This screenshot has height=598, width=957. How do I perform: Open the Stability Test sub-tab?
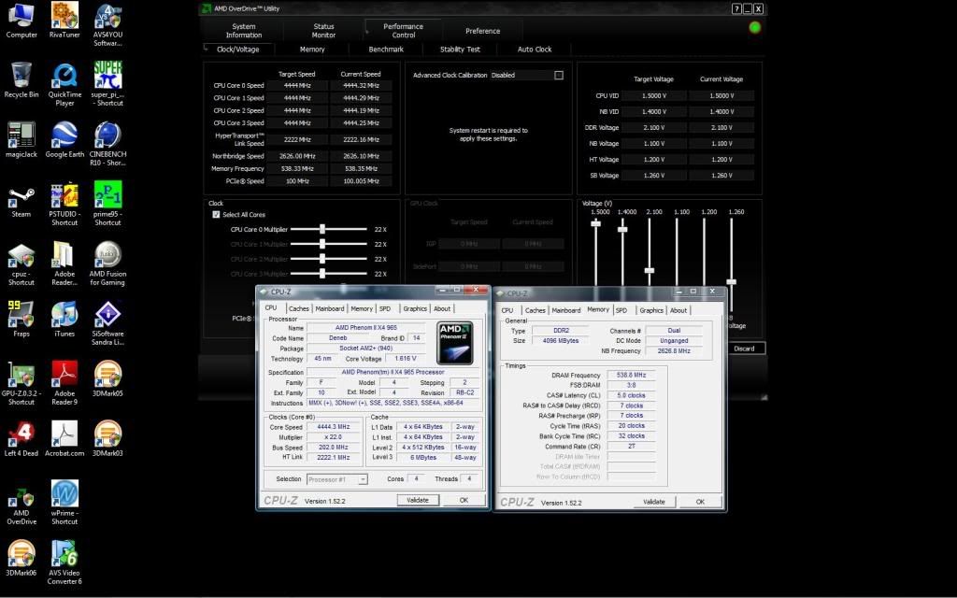pos(460,50)
